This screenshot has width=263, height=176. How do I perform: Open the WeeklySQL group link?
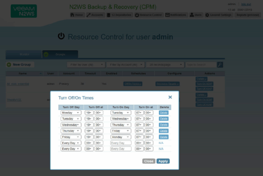click(x=14, y=99)
